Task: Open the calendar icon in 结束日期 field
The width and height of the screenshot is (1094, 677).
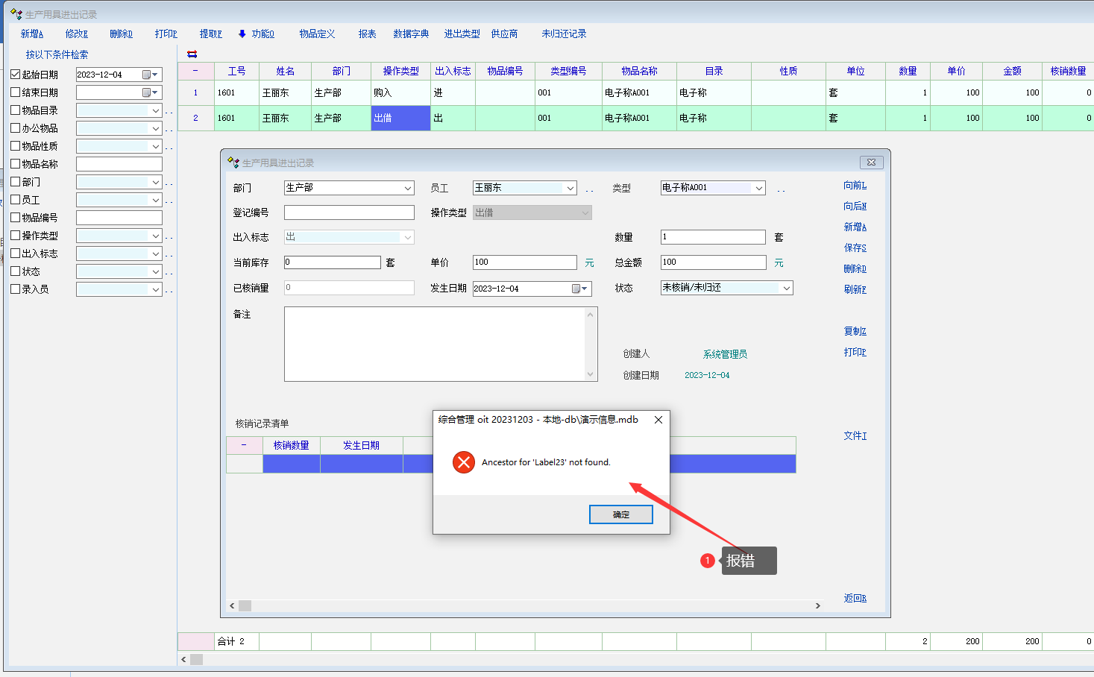Action: (147, 92)
